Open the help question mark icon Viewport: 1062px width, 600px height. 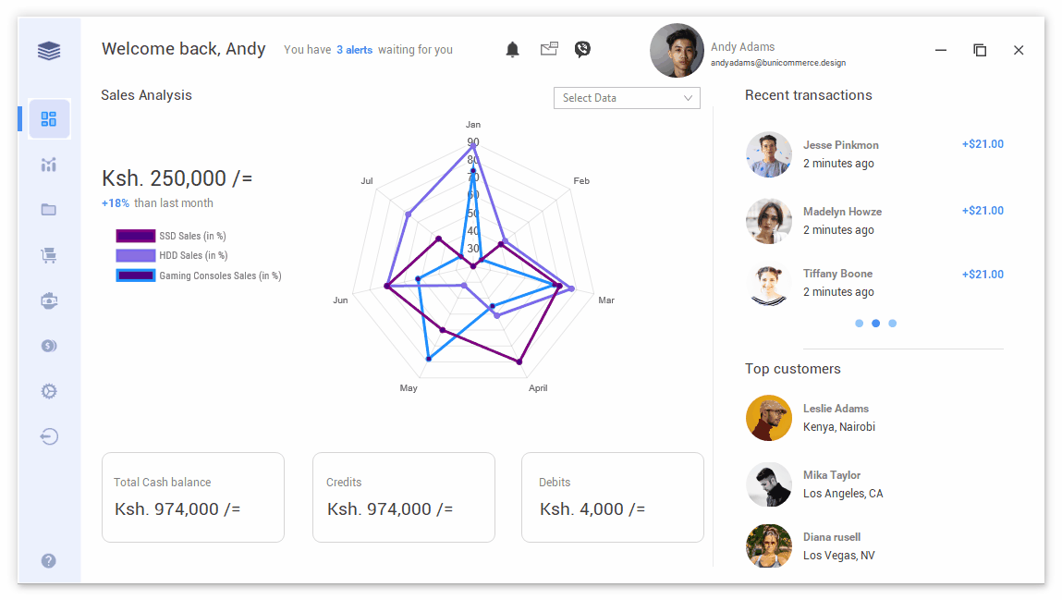(49, 560)
